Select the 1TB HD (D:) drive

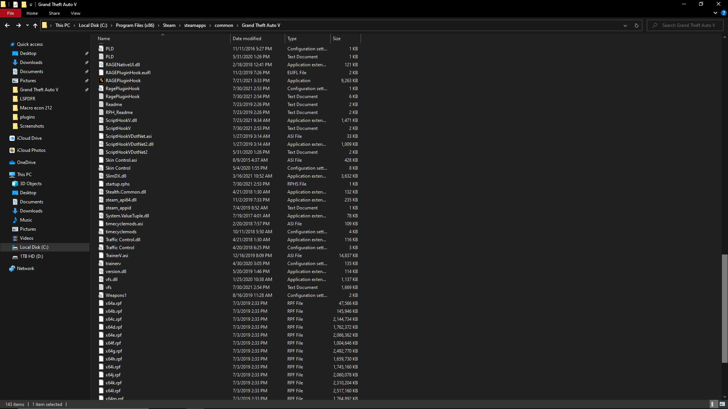pos(31,256)
